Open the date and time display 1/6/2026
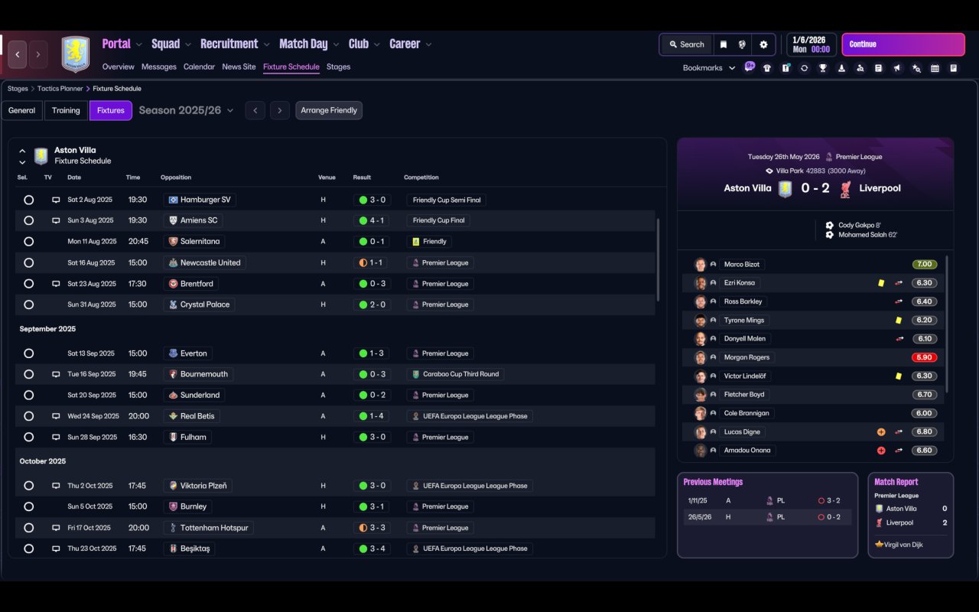This screenshot has width=979, height=612. 811,44
